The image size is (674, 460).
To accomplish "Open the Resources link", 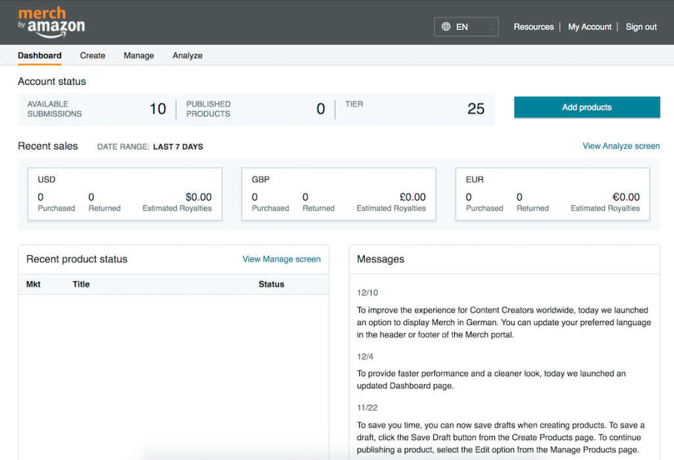I will pos(533,27).
